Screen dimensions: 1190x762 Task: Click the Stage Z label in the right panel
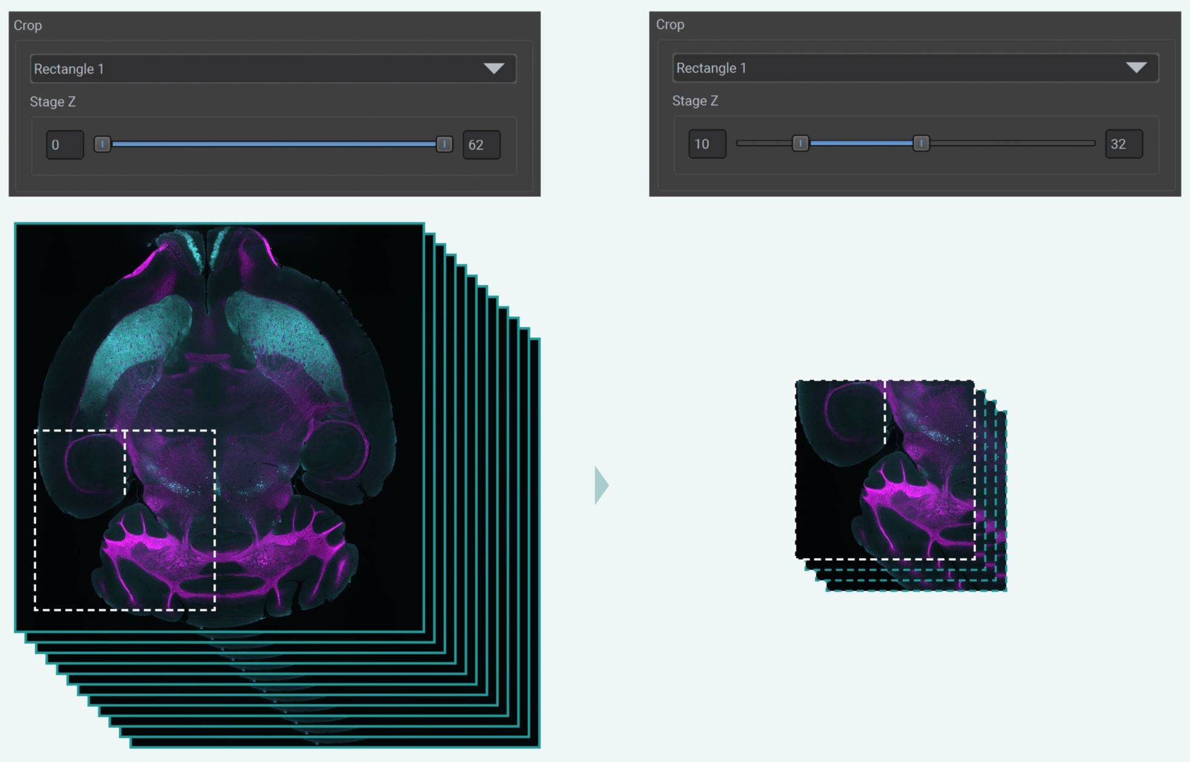point(695,101)
